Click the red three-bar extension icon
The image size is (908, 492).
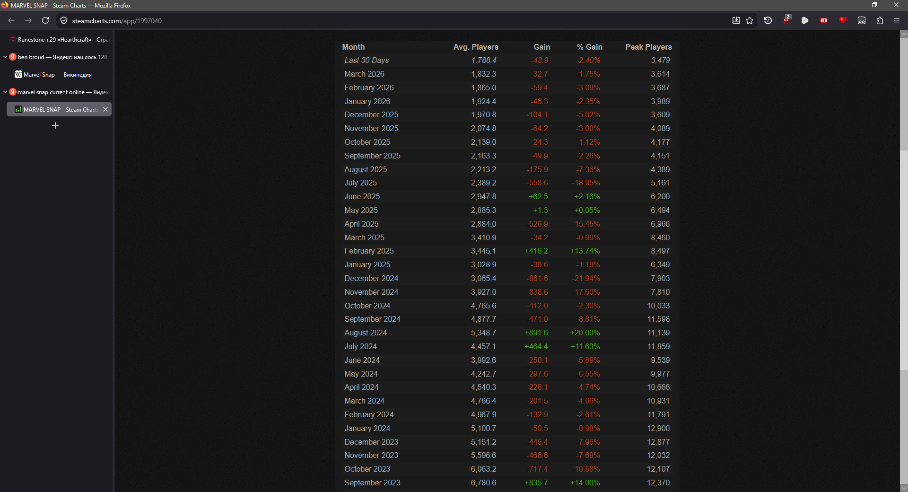pos(824,20)
